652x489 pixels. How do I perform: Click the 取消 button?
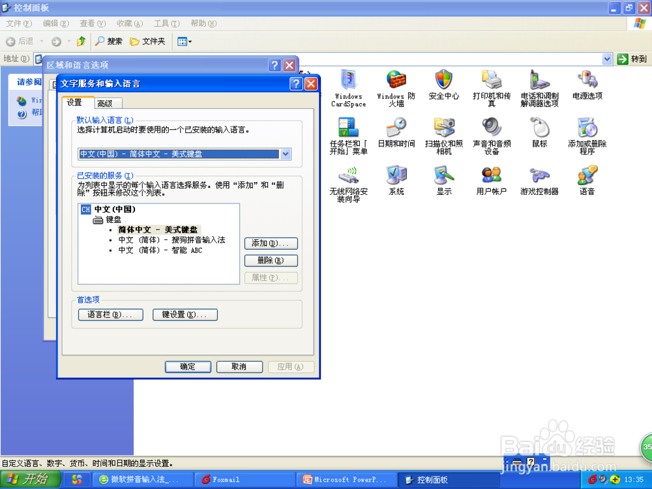pyautogui.click(x=239, y=366)
